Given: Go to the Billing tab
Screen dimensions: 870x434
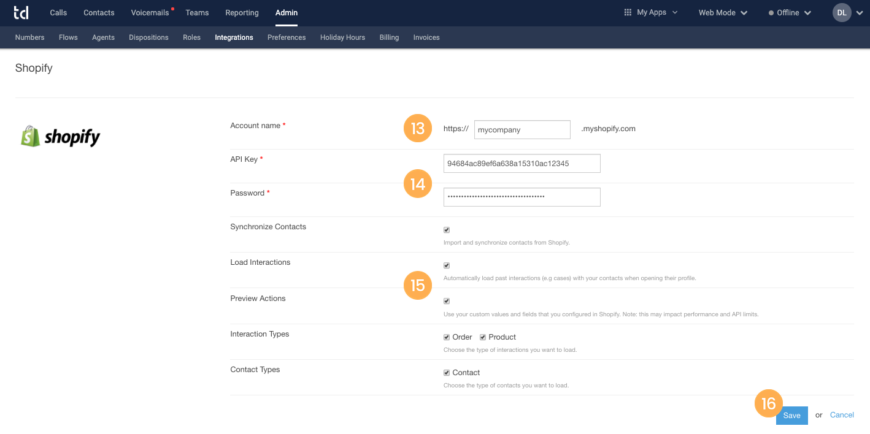Looking at the screenshot, I should (389, 37).
